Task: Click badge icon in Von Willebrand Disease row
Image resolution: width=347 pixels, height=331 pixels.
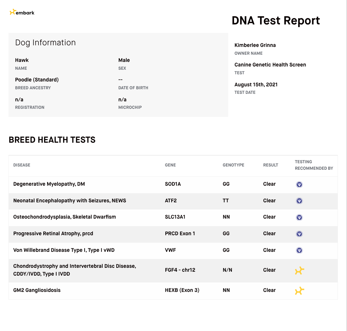Action: pyautogui.click(x=299, y=250)
